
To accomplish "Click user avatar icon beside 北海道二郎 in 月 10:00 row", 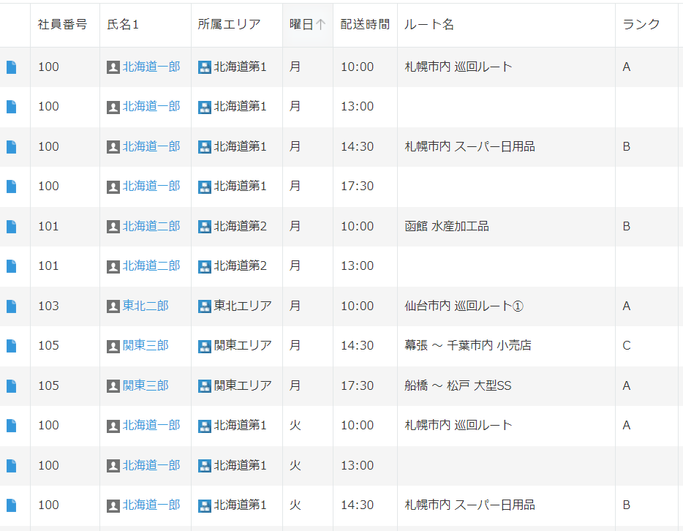I will [x=113, y=227].
